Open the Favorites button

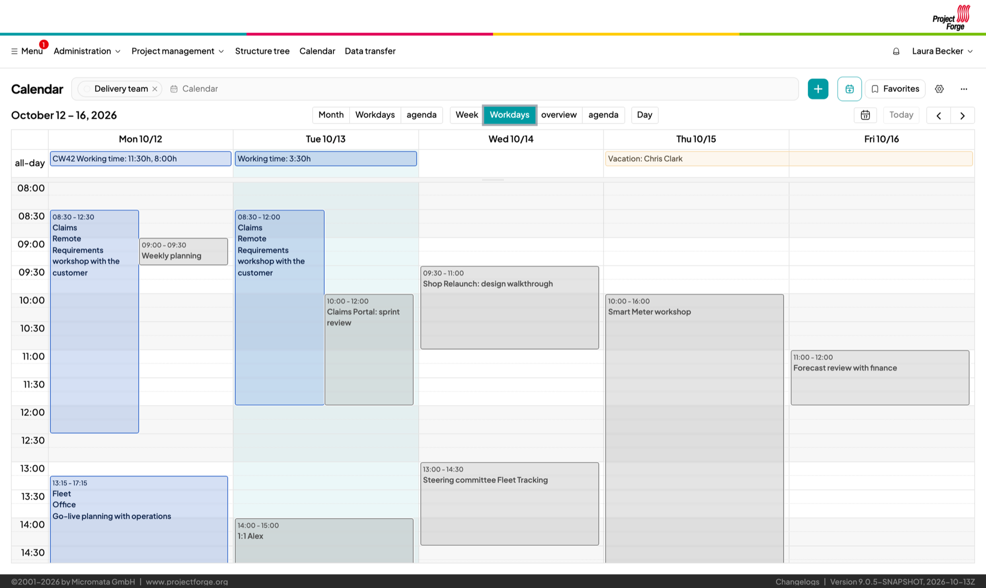(895, 89)
